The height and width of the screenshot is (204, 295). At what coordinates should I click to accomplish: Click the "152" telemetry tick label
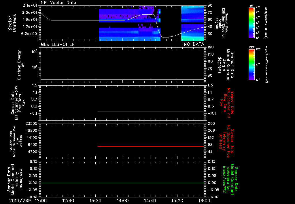(x=211, y=137)
